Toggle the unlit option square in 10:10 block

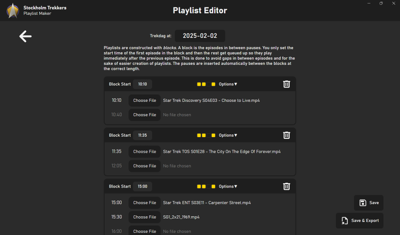[209, 84]
